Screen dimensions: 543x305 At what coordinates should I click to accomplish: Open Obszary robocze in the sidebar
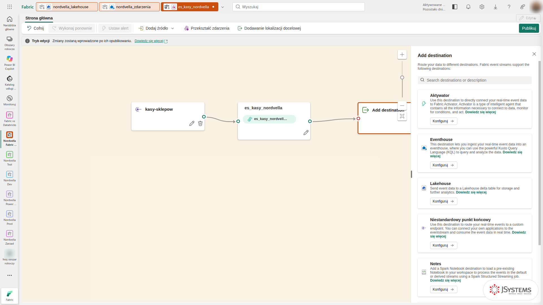[x=10, y=43]
